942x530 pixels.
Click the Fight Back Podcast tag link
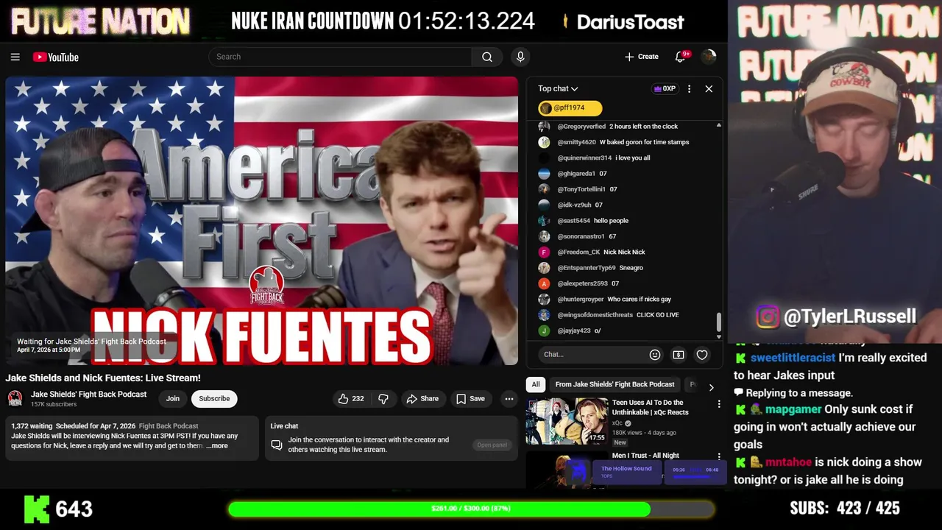pyautogui.click(x=169, y=426)
